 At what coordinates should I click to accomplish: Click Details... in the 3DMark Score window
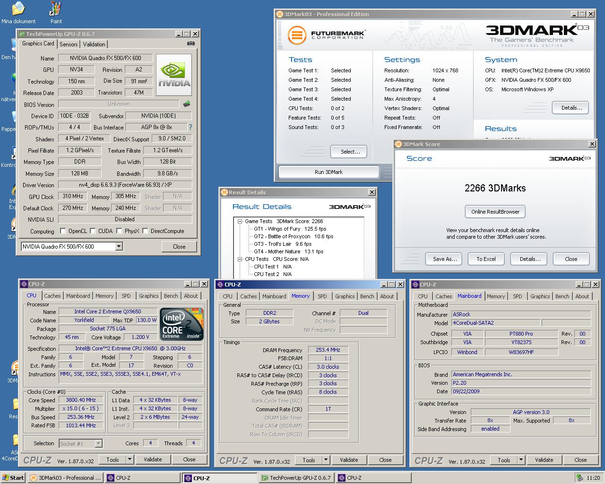click(530, 259)
